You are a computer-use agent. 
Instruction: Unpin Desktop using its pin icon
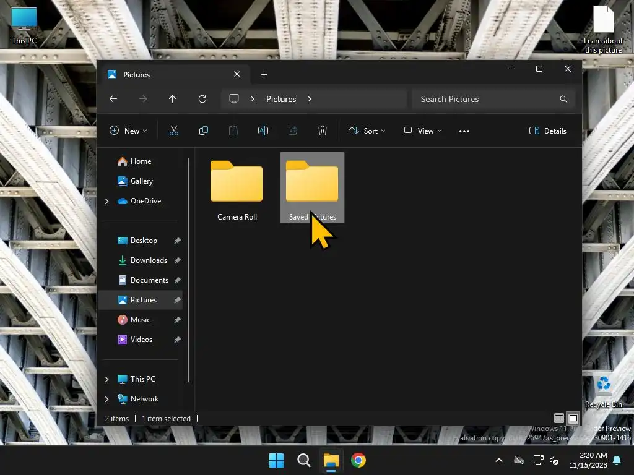(177, 241)
